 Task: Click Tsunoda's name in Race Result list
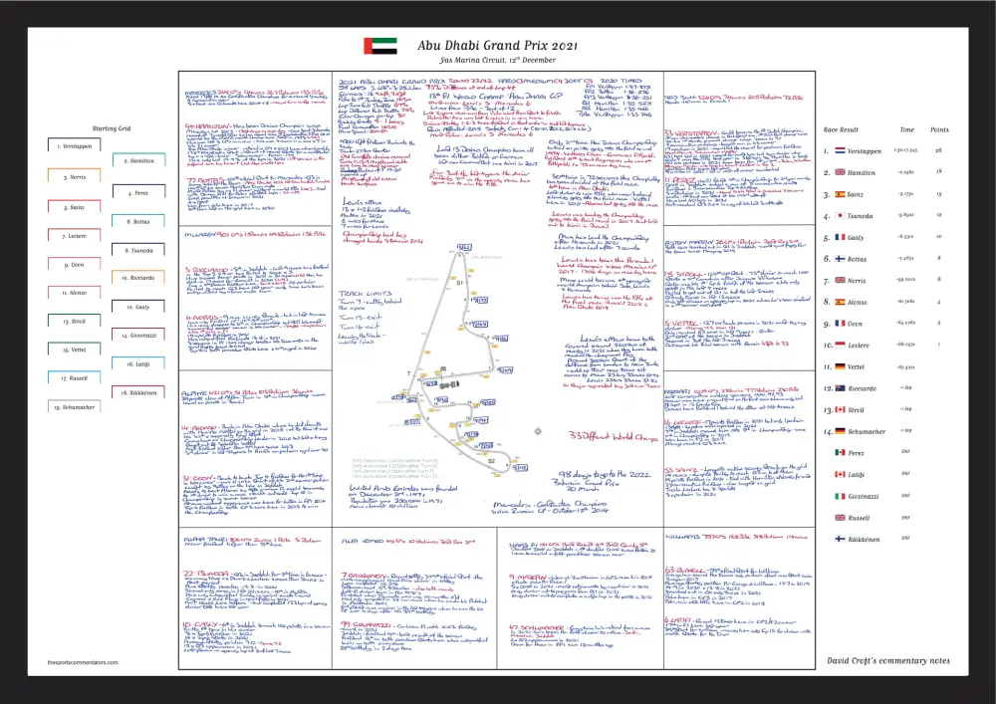click(861, 216)
